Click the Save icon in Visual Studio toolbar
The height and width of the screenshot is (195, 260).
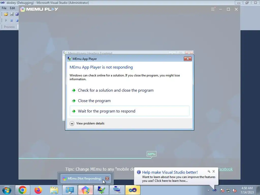(x=12, y=14)
